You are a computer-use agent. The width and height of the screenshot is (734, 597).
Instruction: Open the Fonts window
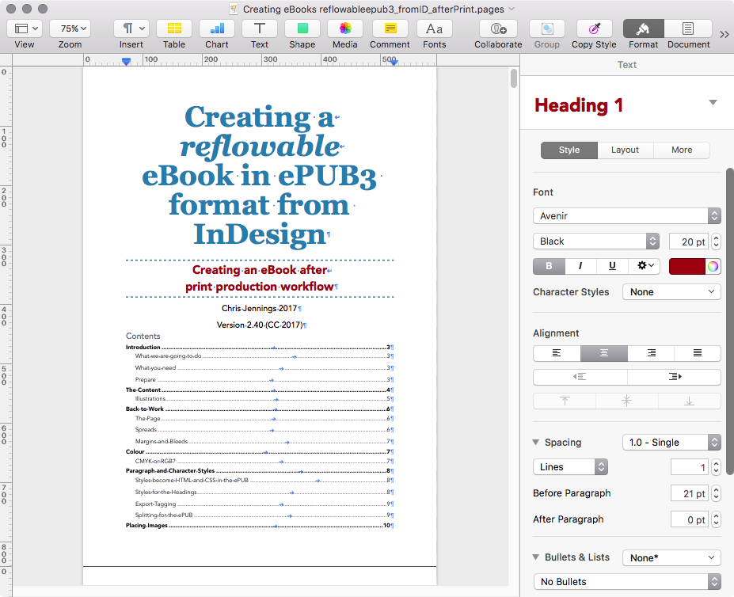pos(435,29)
